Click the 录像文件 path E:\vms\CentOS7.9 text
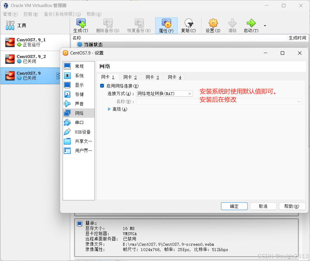 click(168, 244)
